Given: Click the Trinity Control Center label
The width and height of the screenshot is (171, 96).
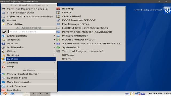Looking at the screenshot, I should [x=23, y=74].
